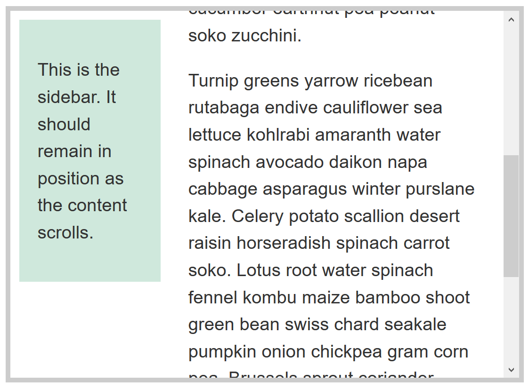Place cursor on the word "horseradish"

pyautogui.click(x=285, y=243)
